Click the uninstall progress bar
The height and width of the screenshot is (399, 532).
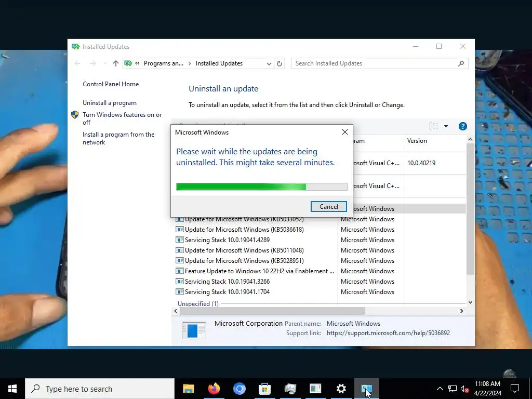[262, 187]
